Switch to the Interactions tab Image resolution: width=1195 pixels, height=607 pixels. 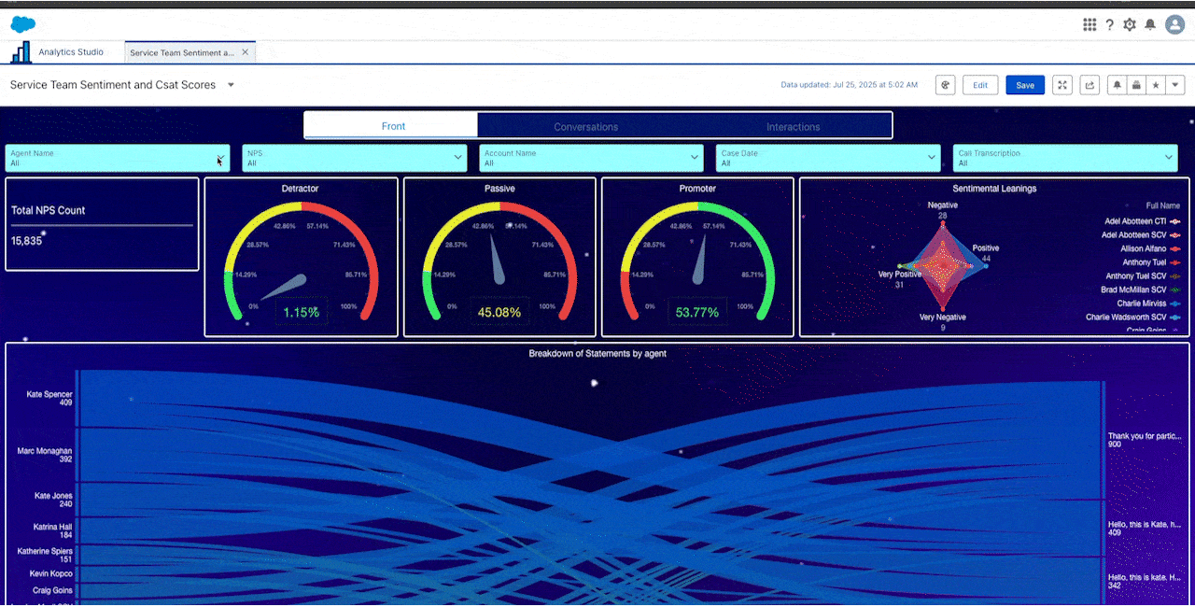pyautogui.click(x=793, y=126)
